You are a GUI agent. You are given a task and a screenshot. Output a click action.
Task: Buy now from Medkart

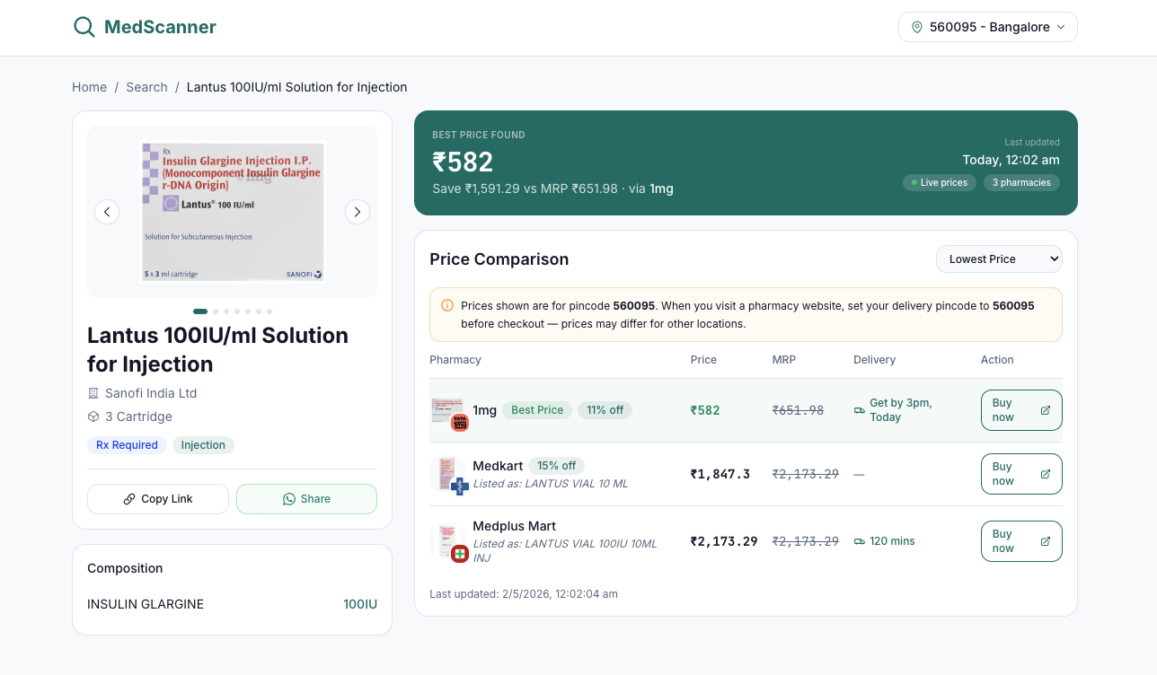pos(1021,474)
